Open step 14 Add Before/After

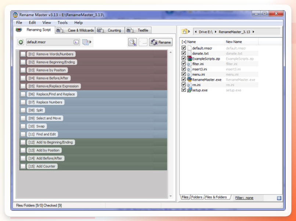tap(45, 158)
